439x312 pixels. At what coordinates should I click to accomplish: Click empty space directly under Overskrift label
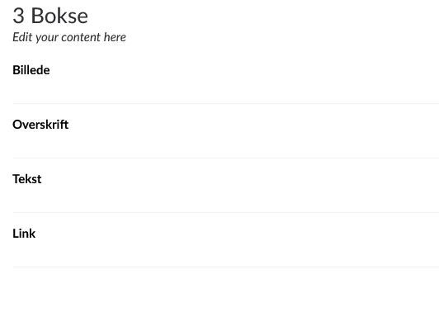point(40,144)
